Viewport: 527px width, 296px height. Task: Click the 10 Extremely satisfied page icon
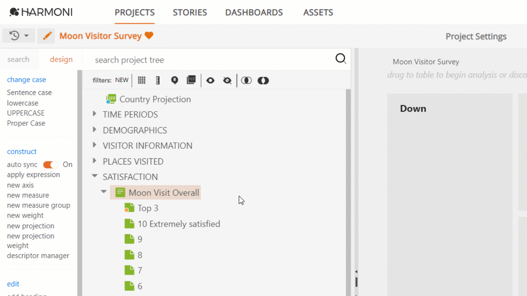(x=129, y=224)
